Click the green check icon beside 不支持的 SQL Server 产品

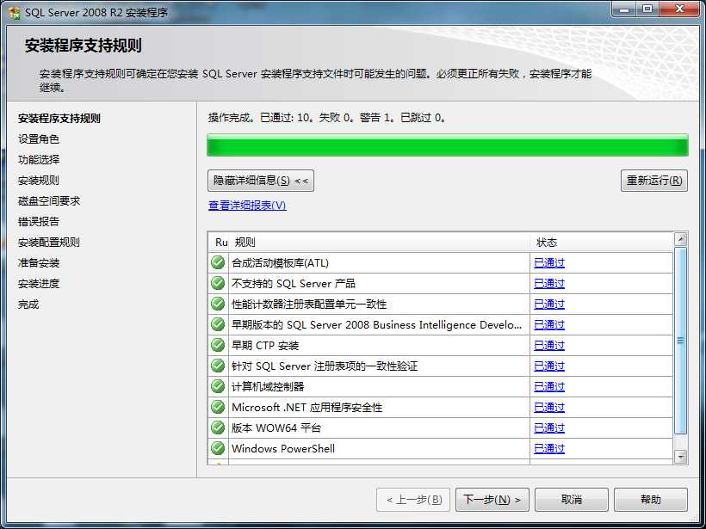(x=218, y=283)
